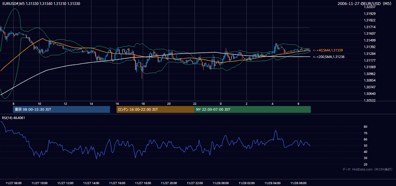Click the bottom date label 11/28 02:00

tap(246, 183)
